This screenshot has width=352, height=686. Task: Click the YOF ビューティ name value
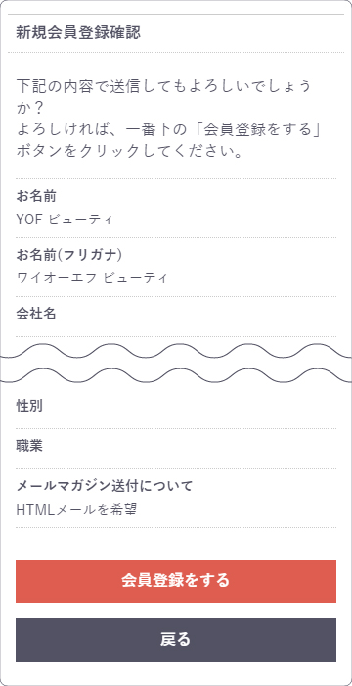[x=65, y=220]
